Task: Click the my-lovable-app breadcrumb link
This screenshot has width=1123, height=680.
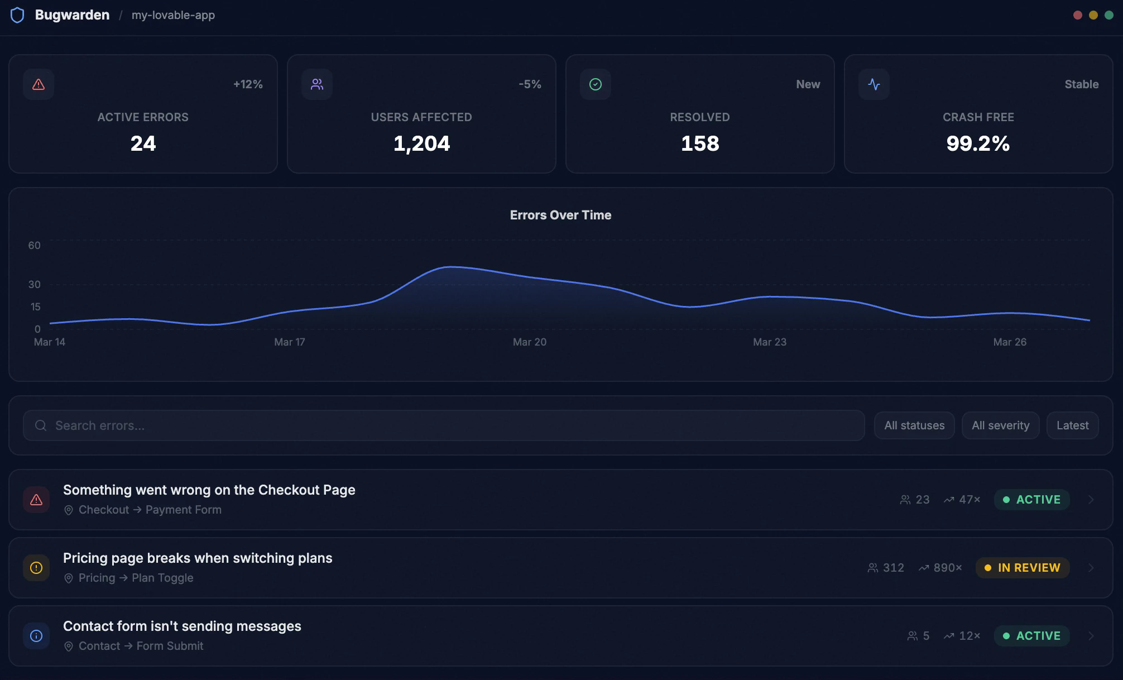Action: click(x=173, y=15)
